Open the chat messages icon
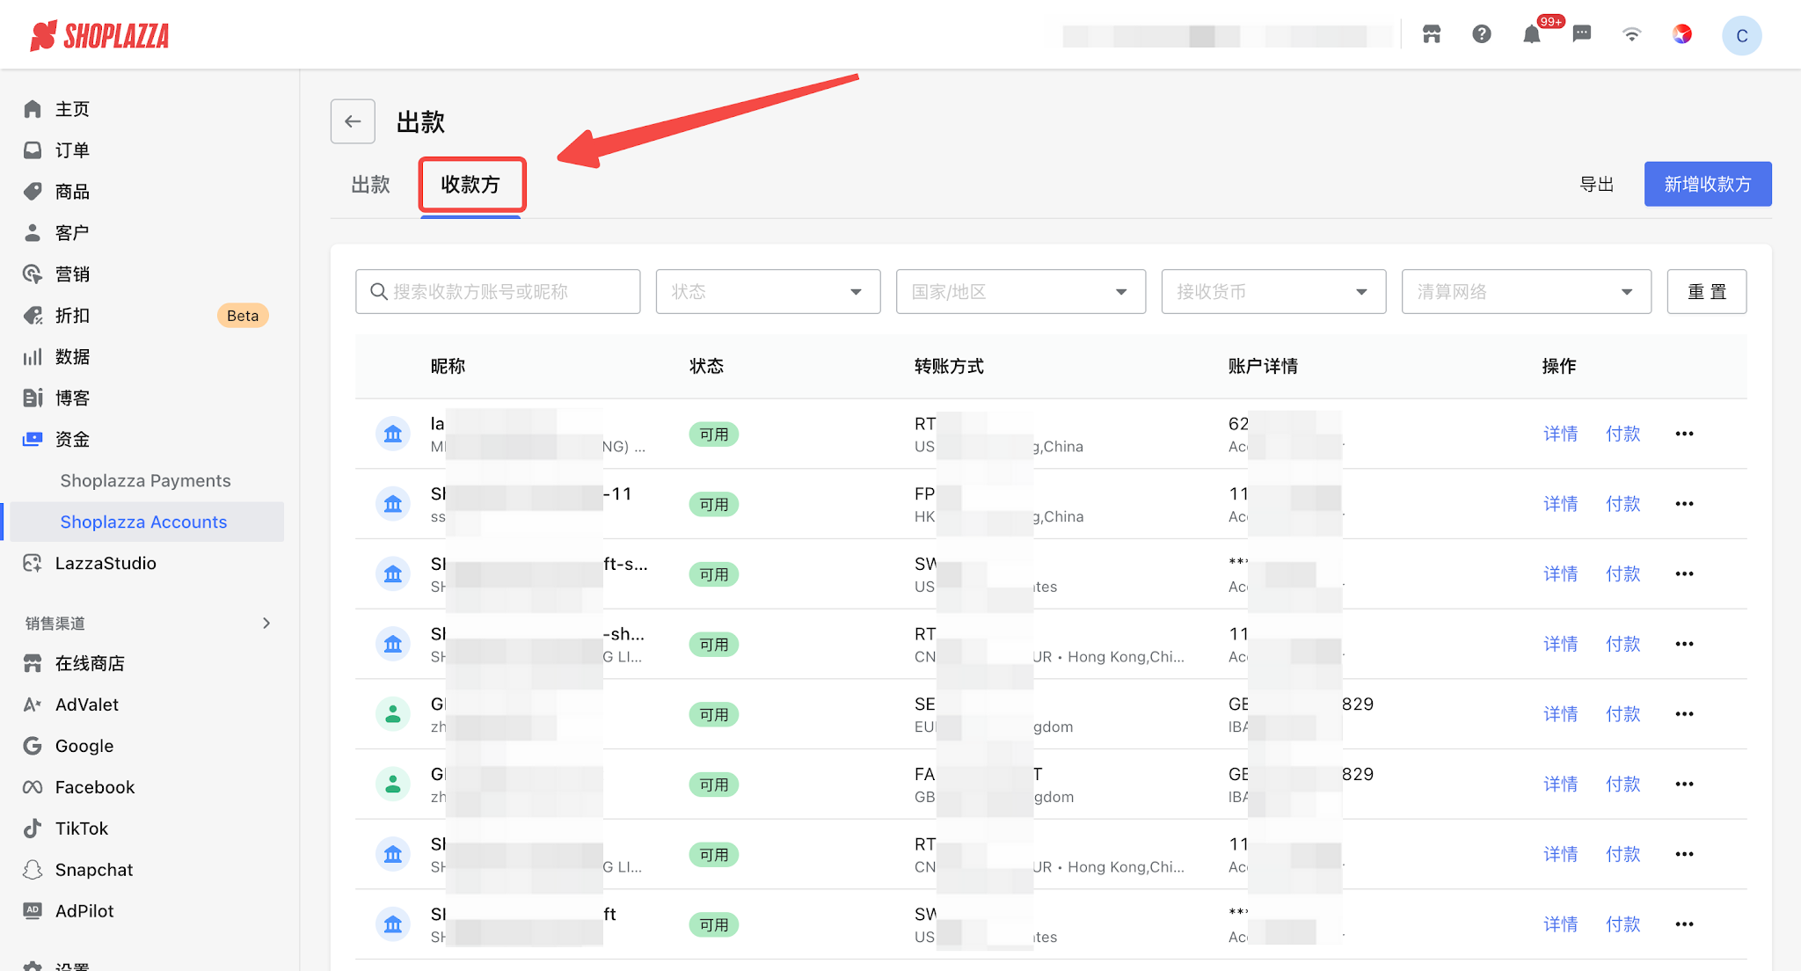The image size is (1801, 971). point(1582,34)
